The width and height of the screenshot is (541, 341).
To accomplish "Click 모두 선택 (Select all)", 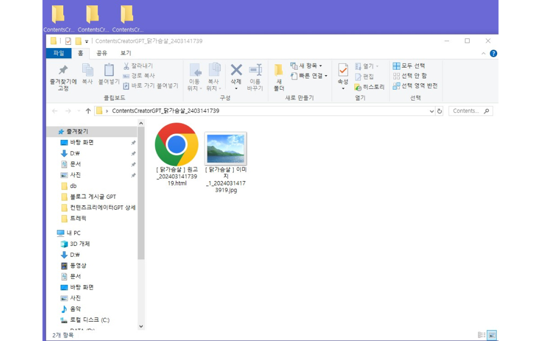I will (409, 65).
